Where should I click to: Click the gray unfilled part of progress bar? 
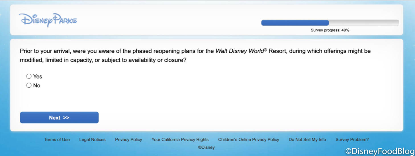364,23
